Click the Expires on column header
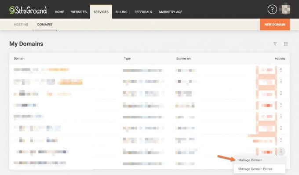 click(x=183, y=59)
